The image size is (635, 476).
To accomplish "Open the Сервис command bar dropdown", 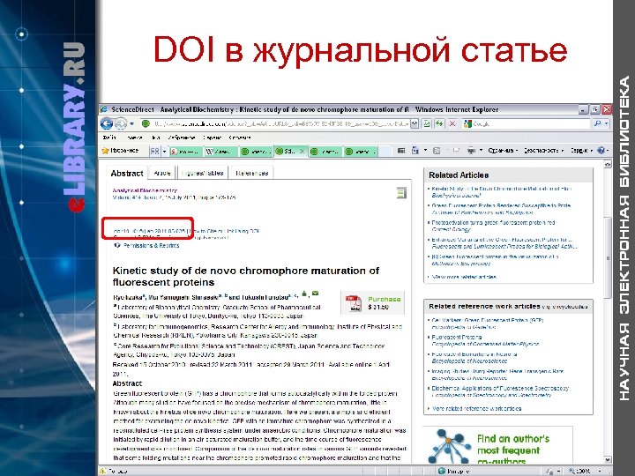I will point(581,150).
